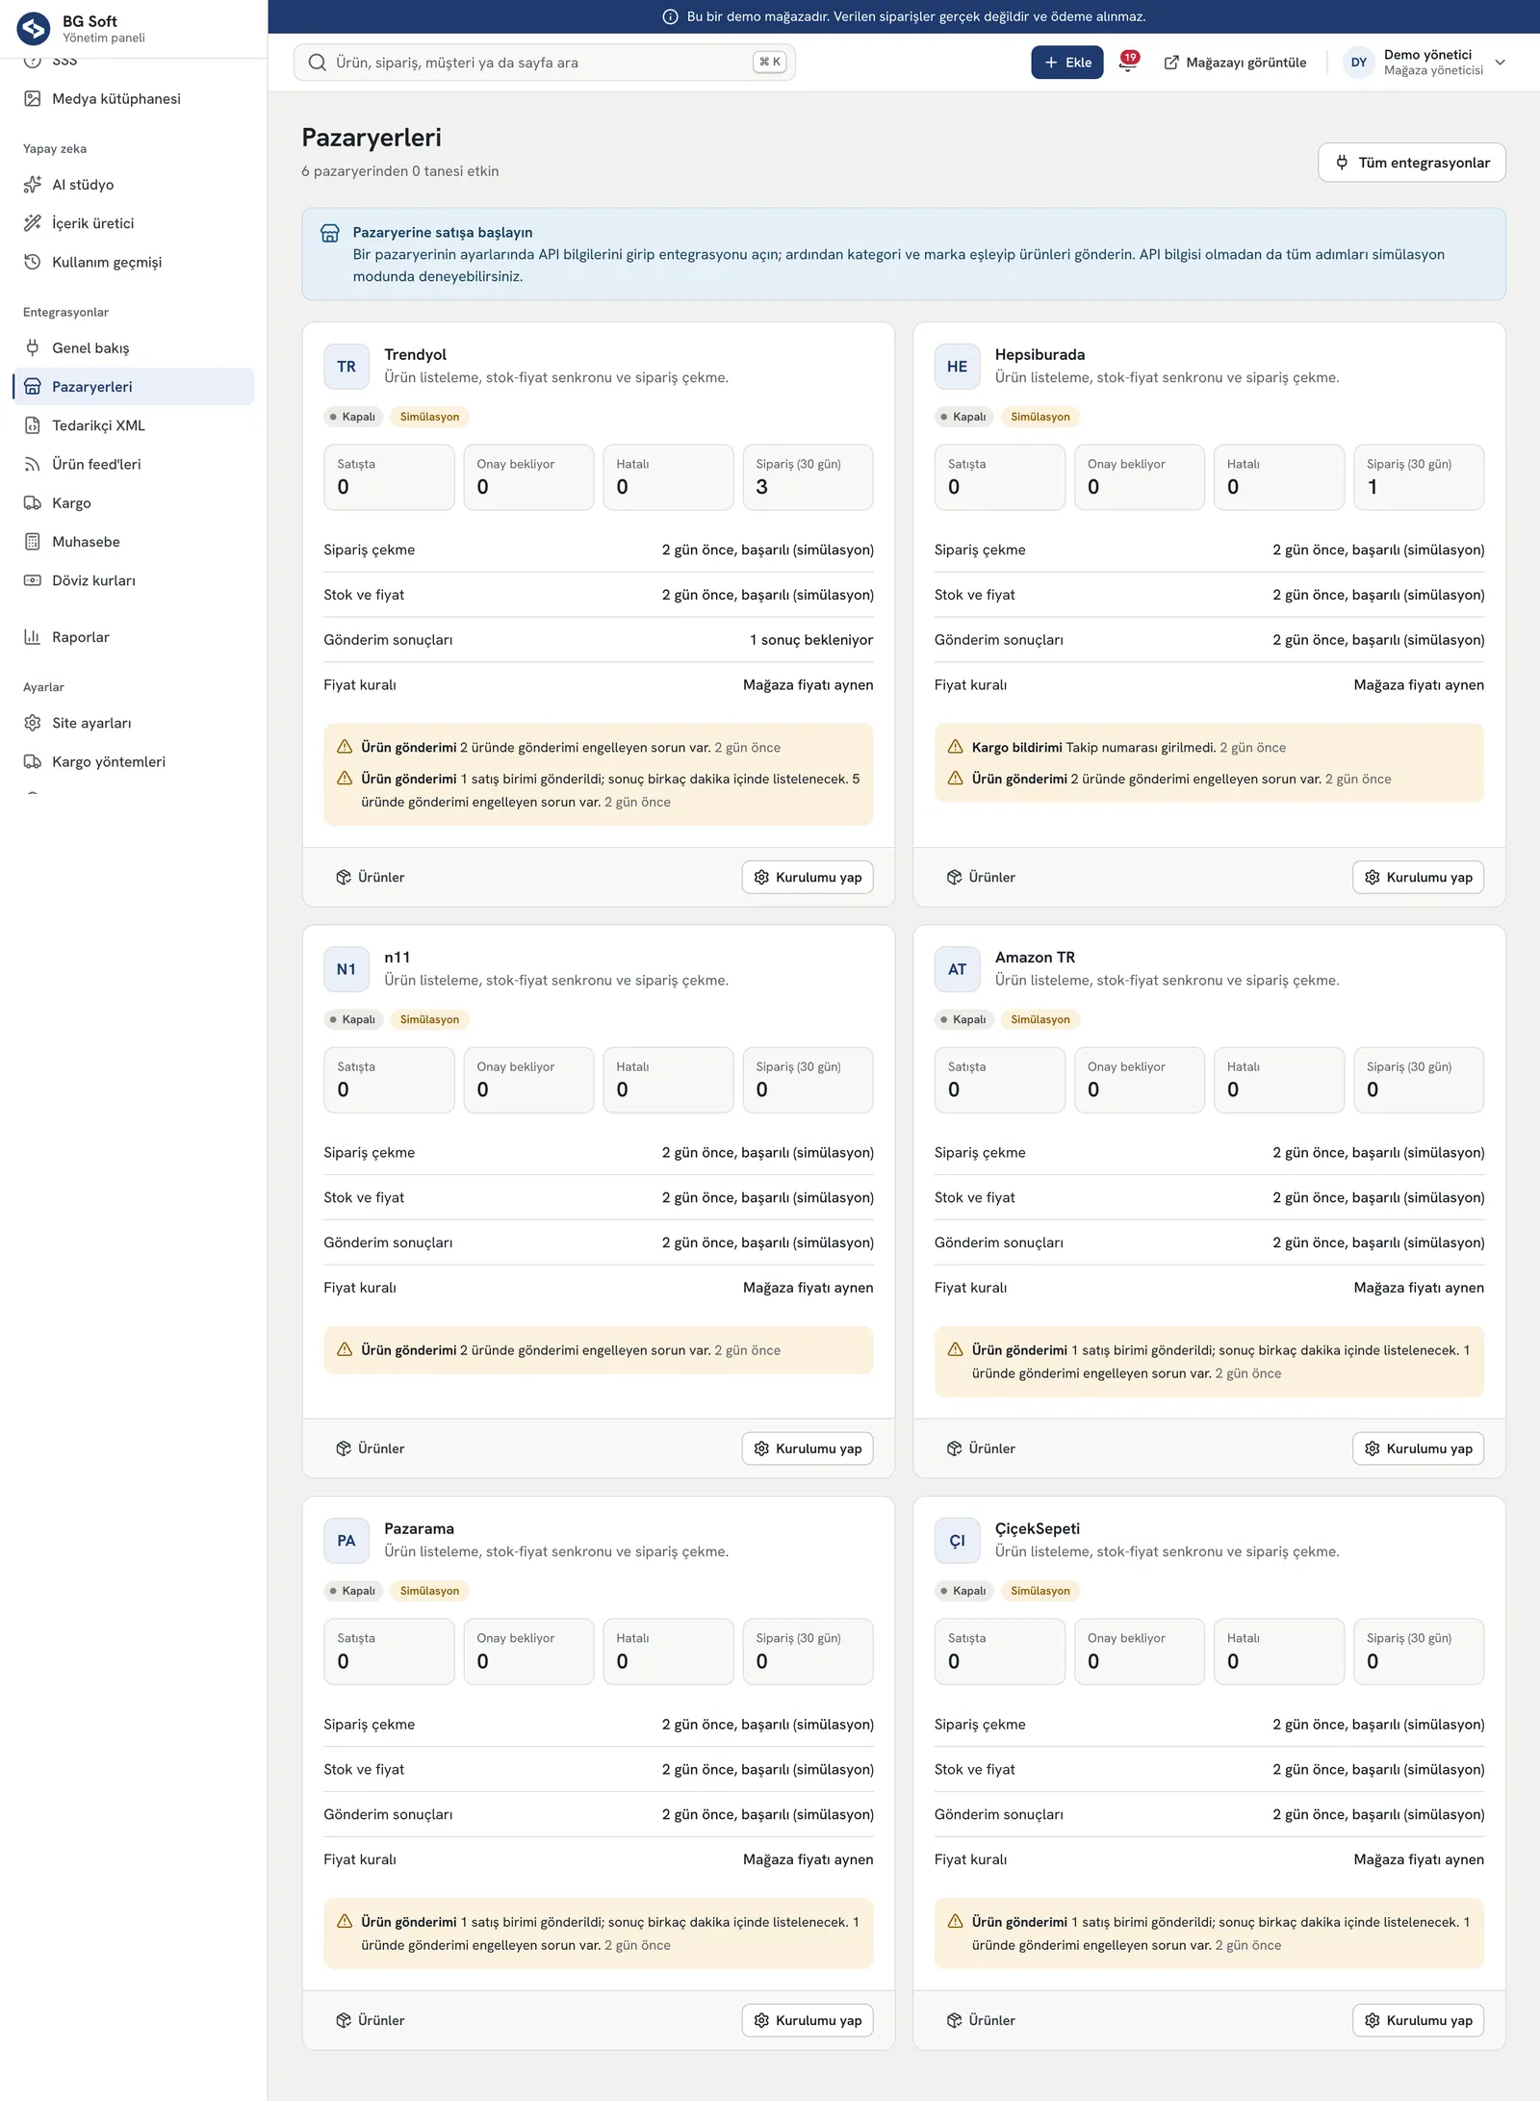The width and height of the screenshot is (1540, 2101).
Task: Click n11's Onay bekliyor stat box
Action: point(528,1080)
